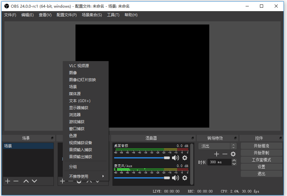Open OBS 设置 with the Settings button
287x196 pixels.
click(261, 166)
